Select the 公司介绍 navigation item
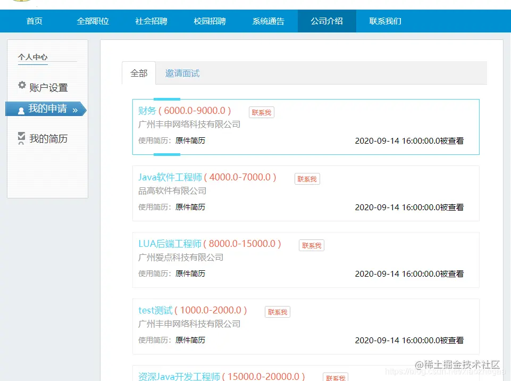Viewport: 511px width, 381px height. click(x=326, y=21)
